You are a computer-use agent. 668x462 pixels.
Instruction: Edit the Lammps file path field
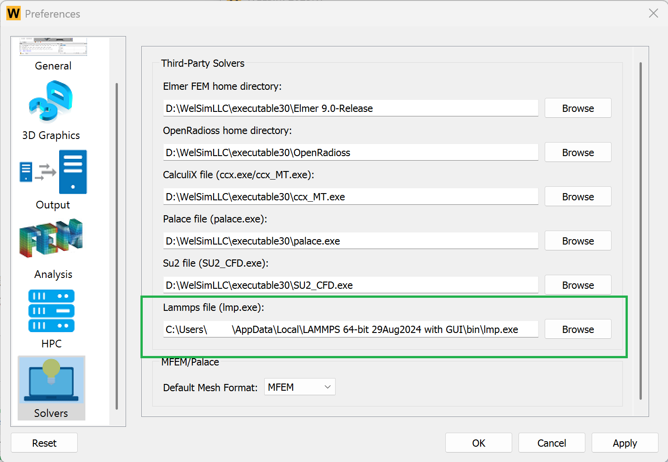coord(350,329)
